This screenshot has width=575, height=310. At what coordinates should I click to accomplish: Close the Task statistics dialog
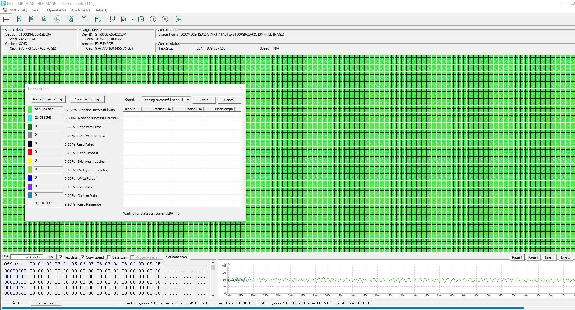[x=241, y=88]
